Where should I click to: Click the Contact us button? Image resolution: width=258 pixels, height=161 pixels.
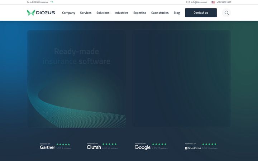(201, 13)
